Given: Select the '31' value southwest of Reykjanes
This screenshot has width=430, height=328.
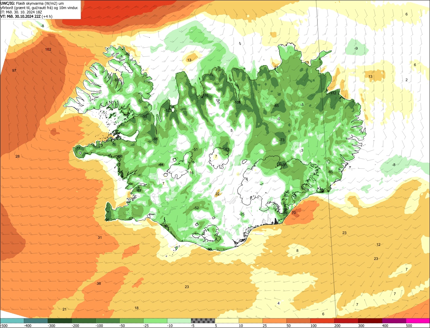Looking at the screenshot, I should pos(100,237).
